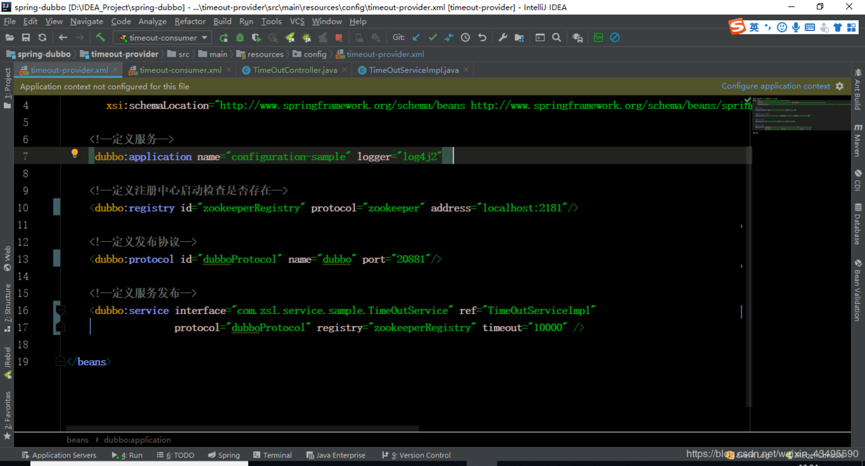Open the green monitor graph toolbar icon
This screenshot has width=865, height=466.
tap(598, 38)
